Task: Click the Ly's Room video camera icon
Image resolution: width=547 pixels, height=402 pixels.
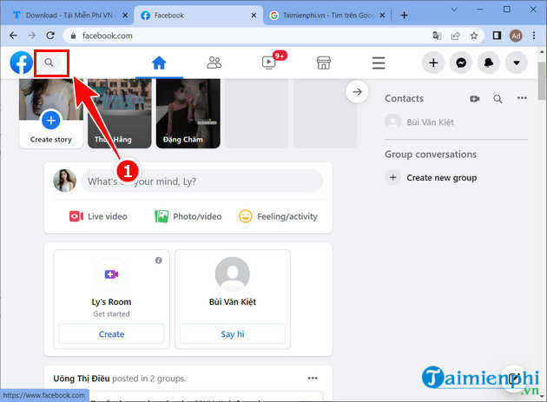Action: pos(112,274)
